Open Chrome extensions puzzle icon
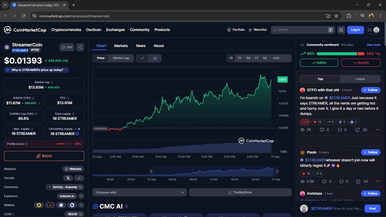Viewport: 386px width, 217px height. [x=349, y=16]
